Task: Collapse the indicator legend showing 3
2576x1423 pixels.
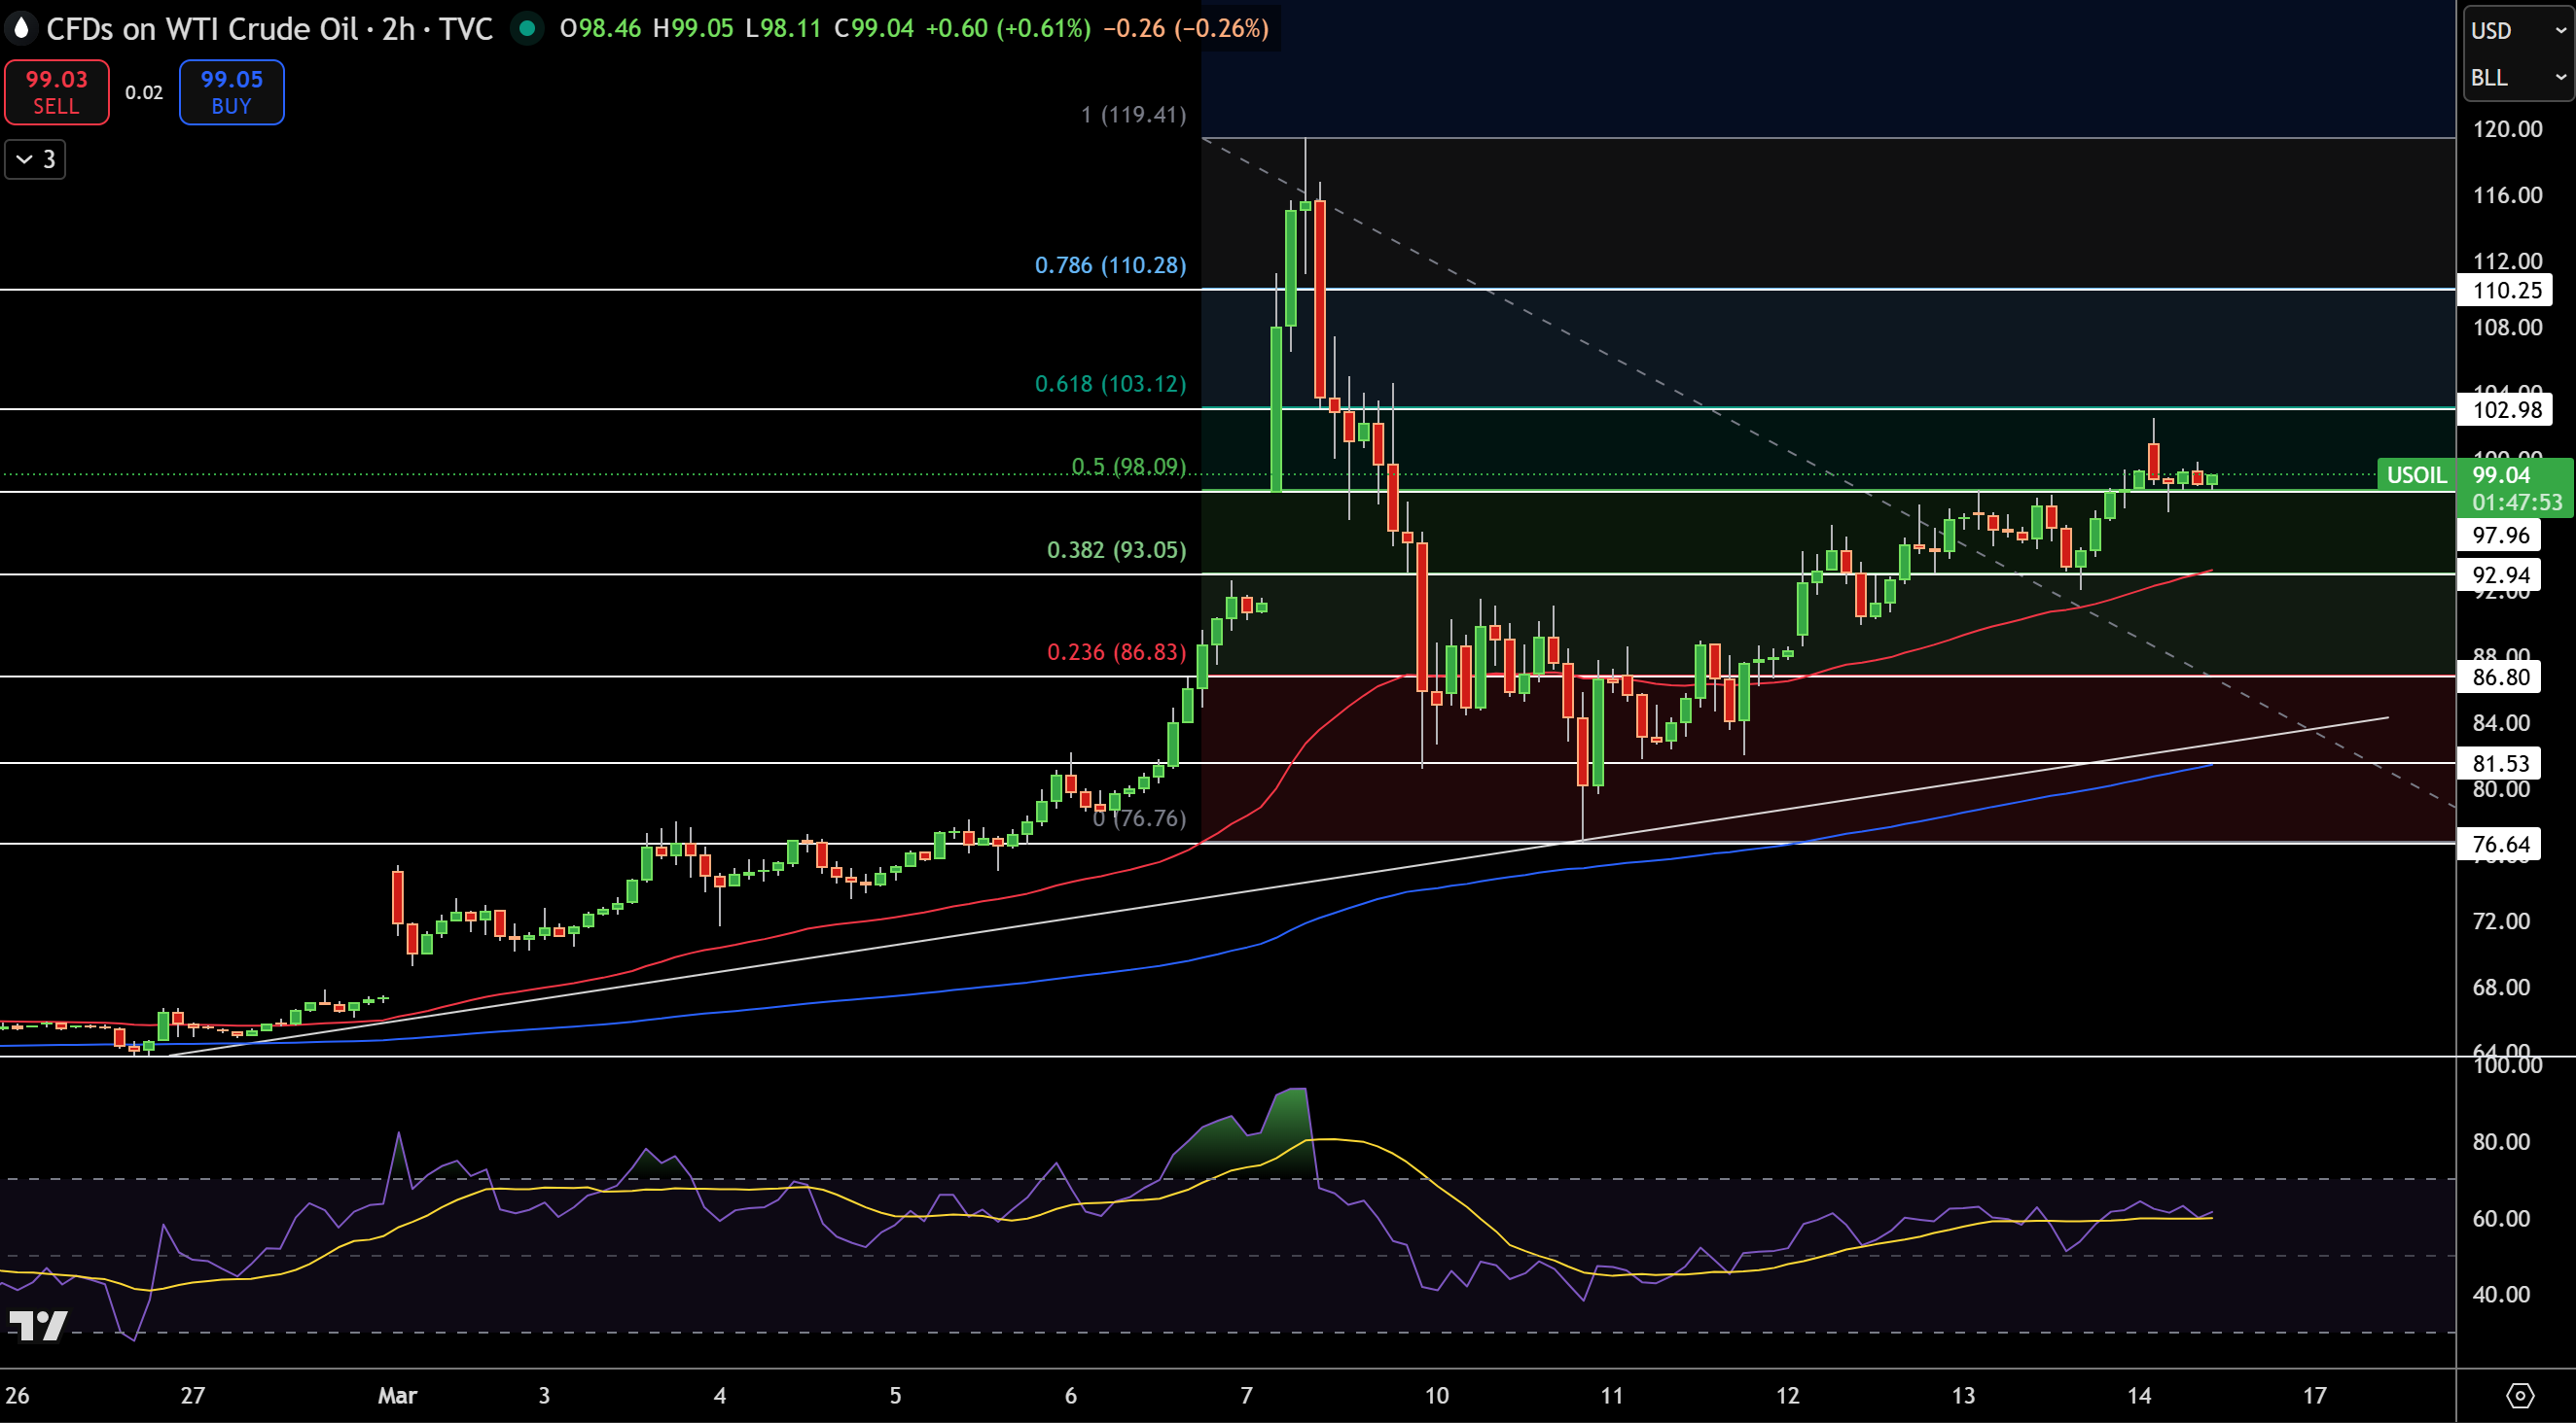Action: [35, 158]
